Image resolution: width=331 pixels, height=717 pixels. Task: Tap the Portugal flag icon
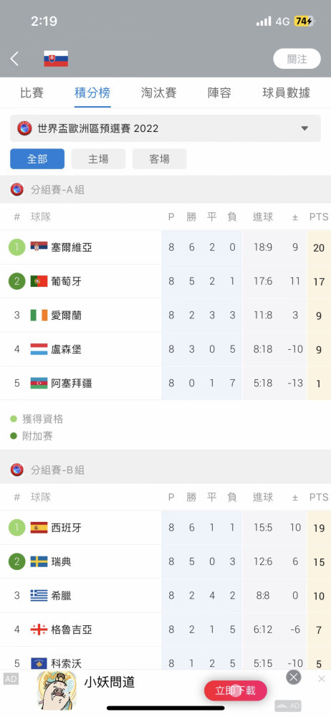tap(39, 281)
